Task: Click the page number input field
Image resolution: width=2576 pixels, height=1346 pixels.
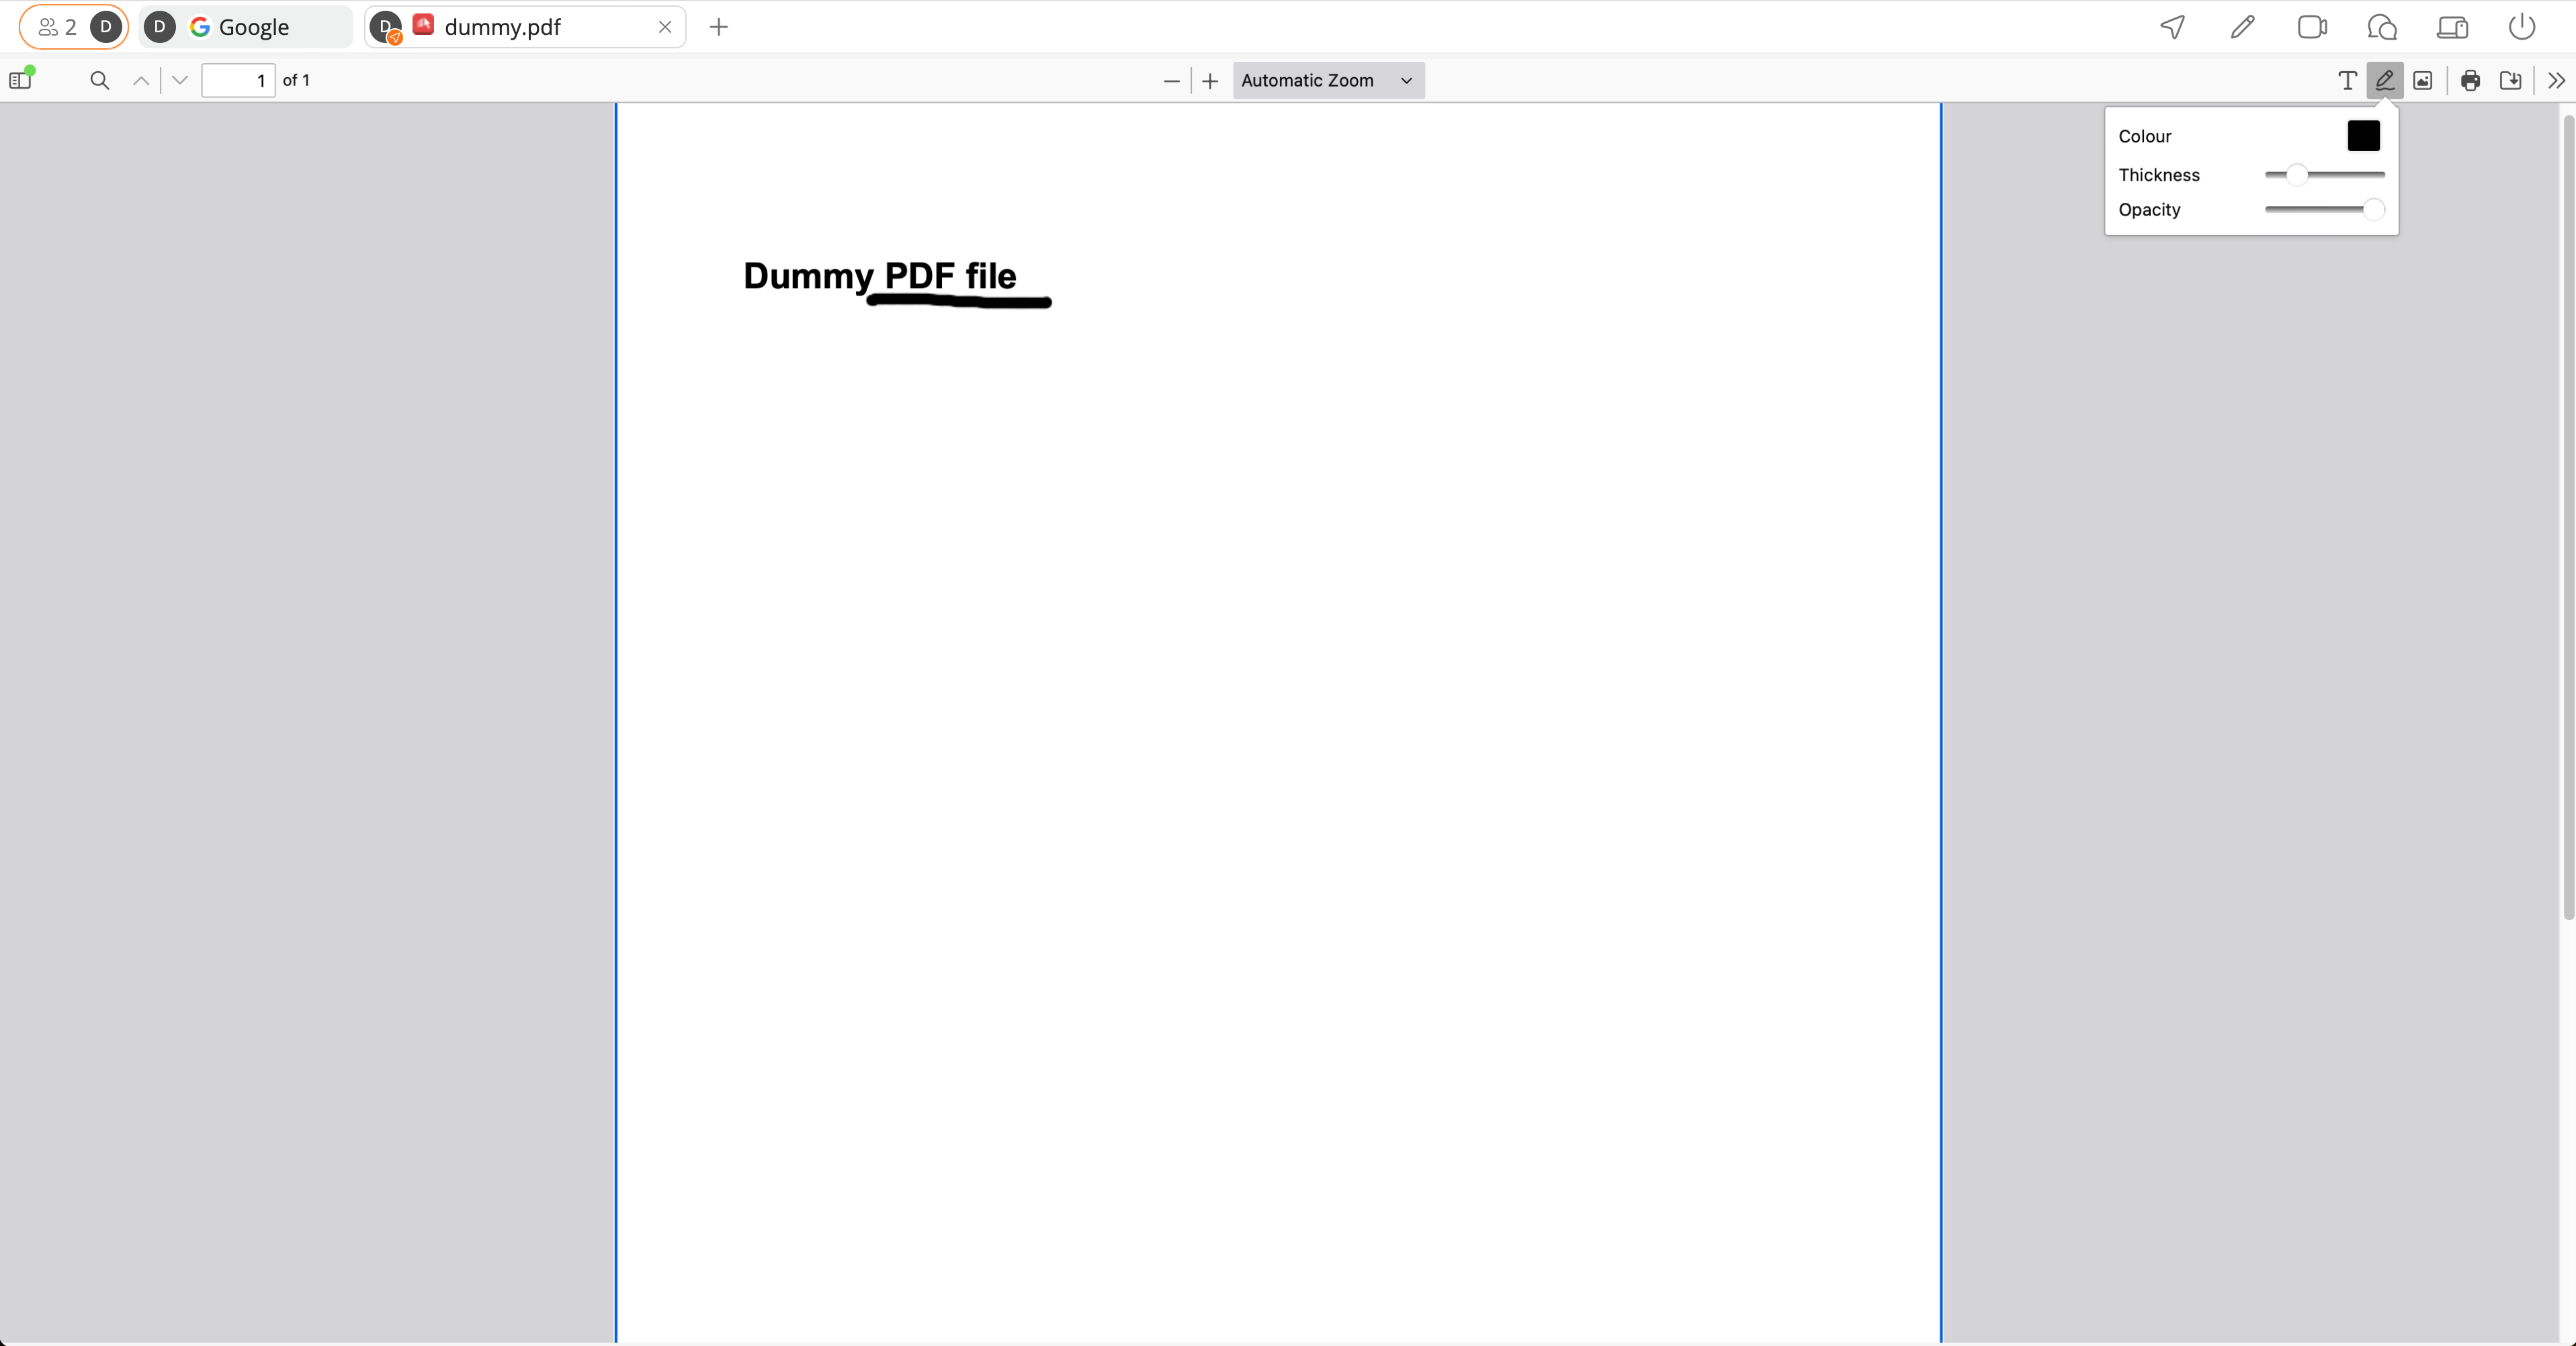Action: pyautogui.click(x=238, y=80)
